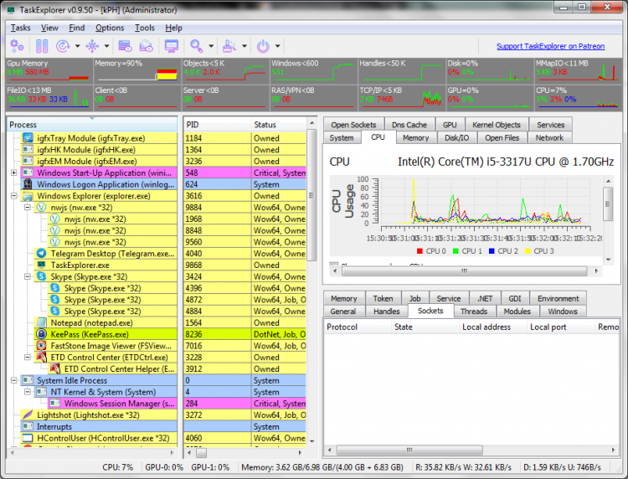Screen dimensions: 628x479
Task: Click the pause refresh toolbar icon
Action: pos(42,46)
